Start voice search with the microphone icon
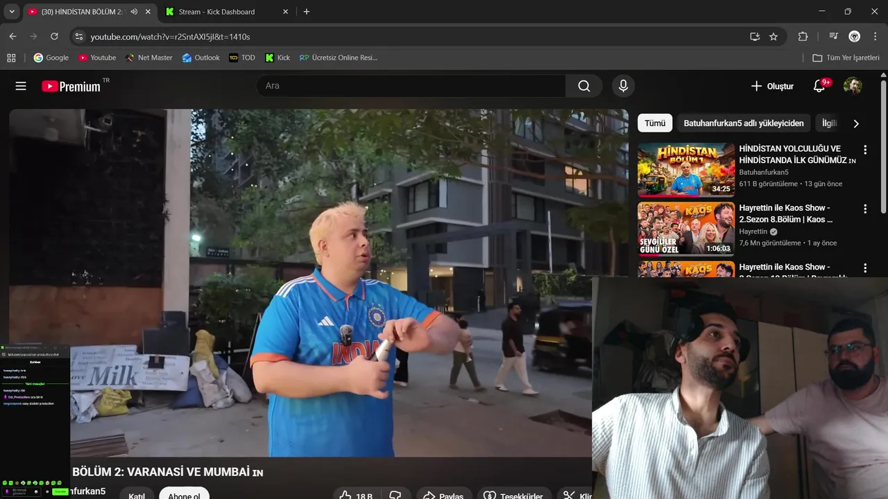 (623, 86)
